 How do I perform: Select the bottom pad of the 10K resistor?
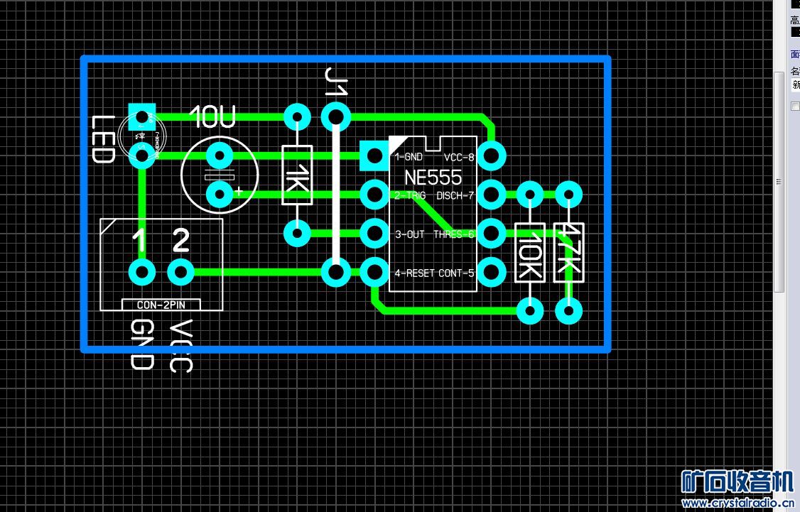(530, 311)
